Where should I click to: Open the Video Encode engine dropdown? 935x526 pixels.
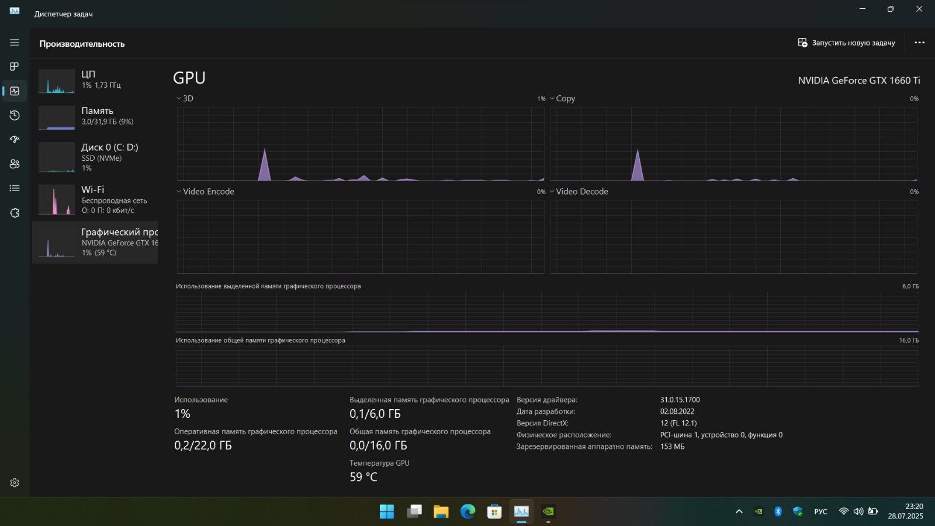click(x=205, y=191)
